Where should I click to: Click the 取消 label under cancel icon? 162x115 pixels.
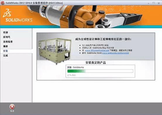[12, 111]
